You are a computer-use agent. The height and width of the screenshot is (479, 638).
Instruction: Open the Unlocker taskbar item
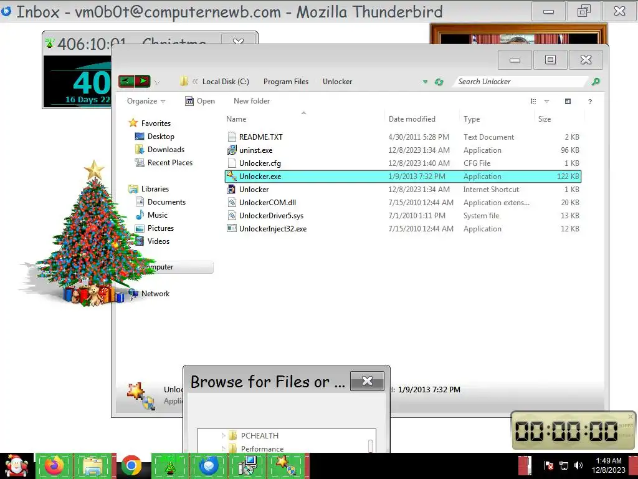(286, 466)
